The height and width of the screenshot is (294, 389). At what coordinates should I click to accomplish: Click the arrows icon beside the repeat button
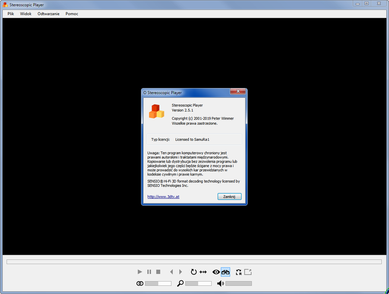[203, 272]
